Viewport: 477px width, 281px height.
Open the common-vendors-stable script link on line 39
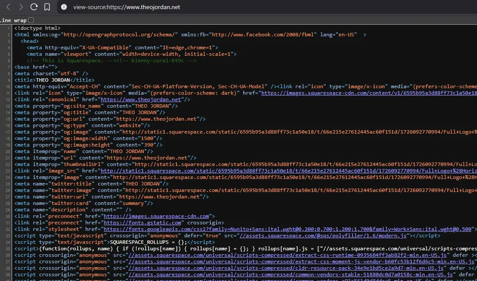click(x=290, y=275)
